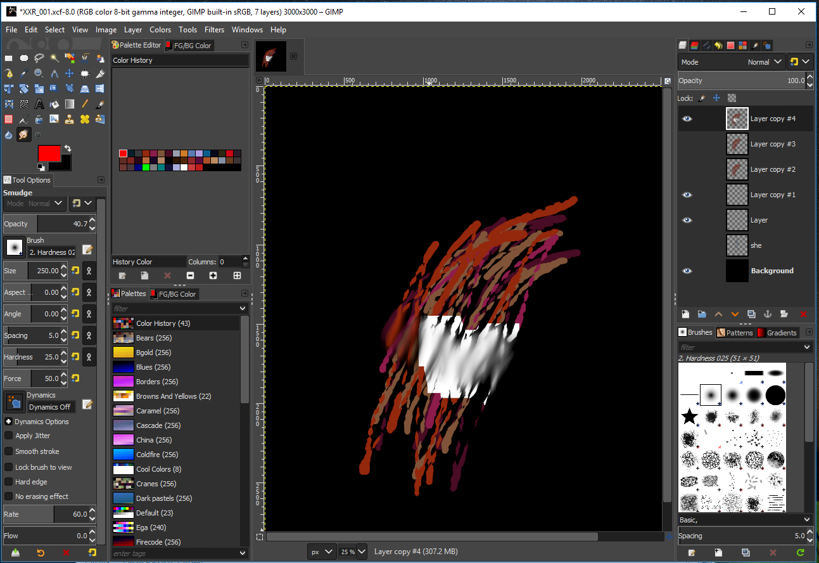
Task: Duplicate layer using layers panel icon
Action: [751, 314]
